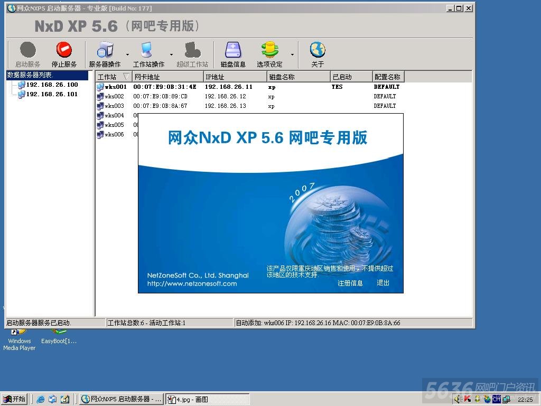Click the red K antivirus tray icon

point(468,399)
